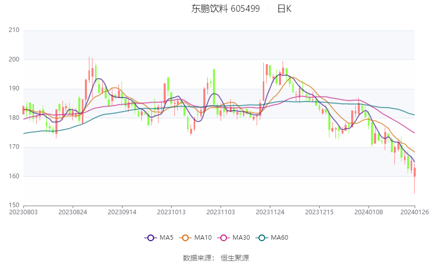
Task: Click the 20240108 x-axis date label
Action: coord(368,212)
